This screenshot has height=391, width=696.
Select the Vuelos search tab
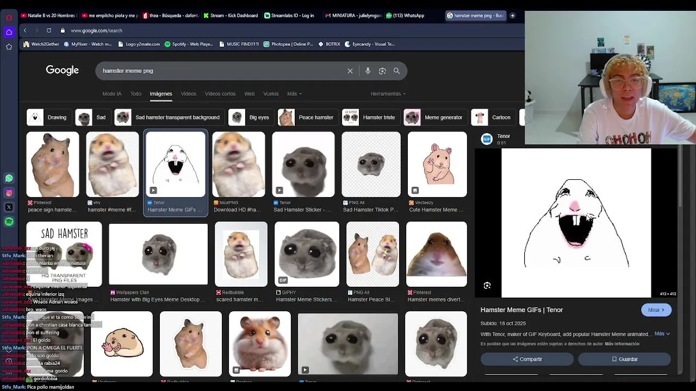point(271,94)
